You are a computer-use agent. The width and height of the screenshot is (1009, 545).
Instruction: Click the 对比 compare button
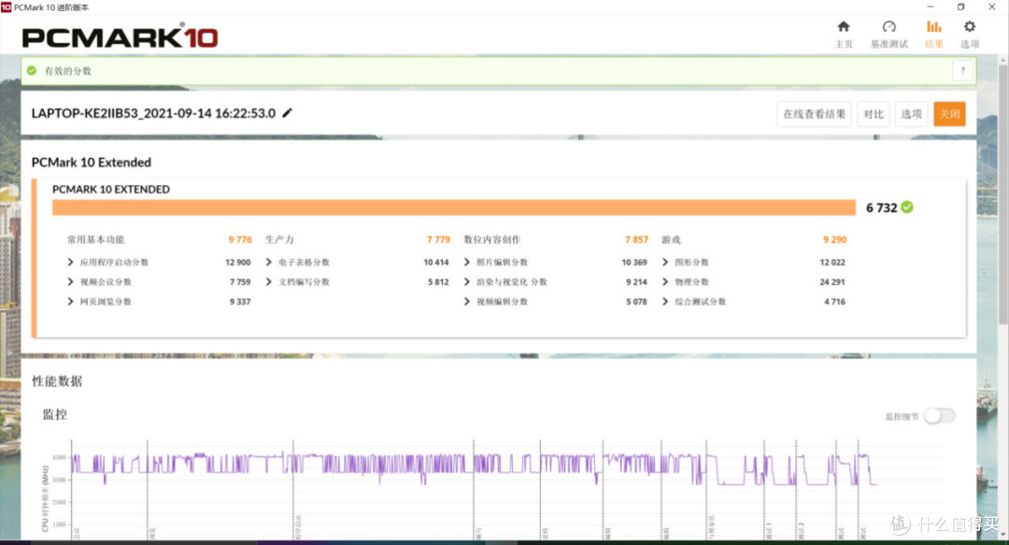tap(874, 114)
